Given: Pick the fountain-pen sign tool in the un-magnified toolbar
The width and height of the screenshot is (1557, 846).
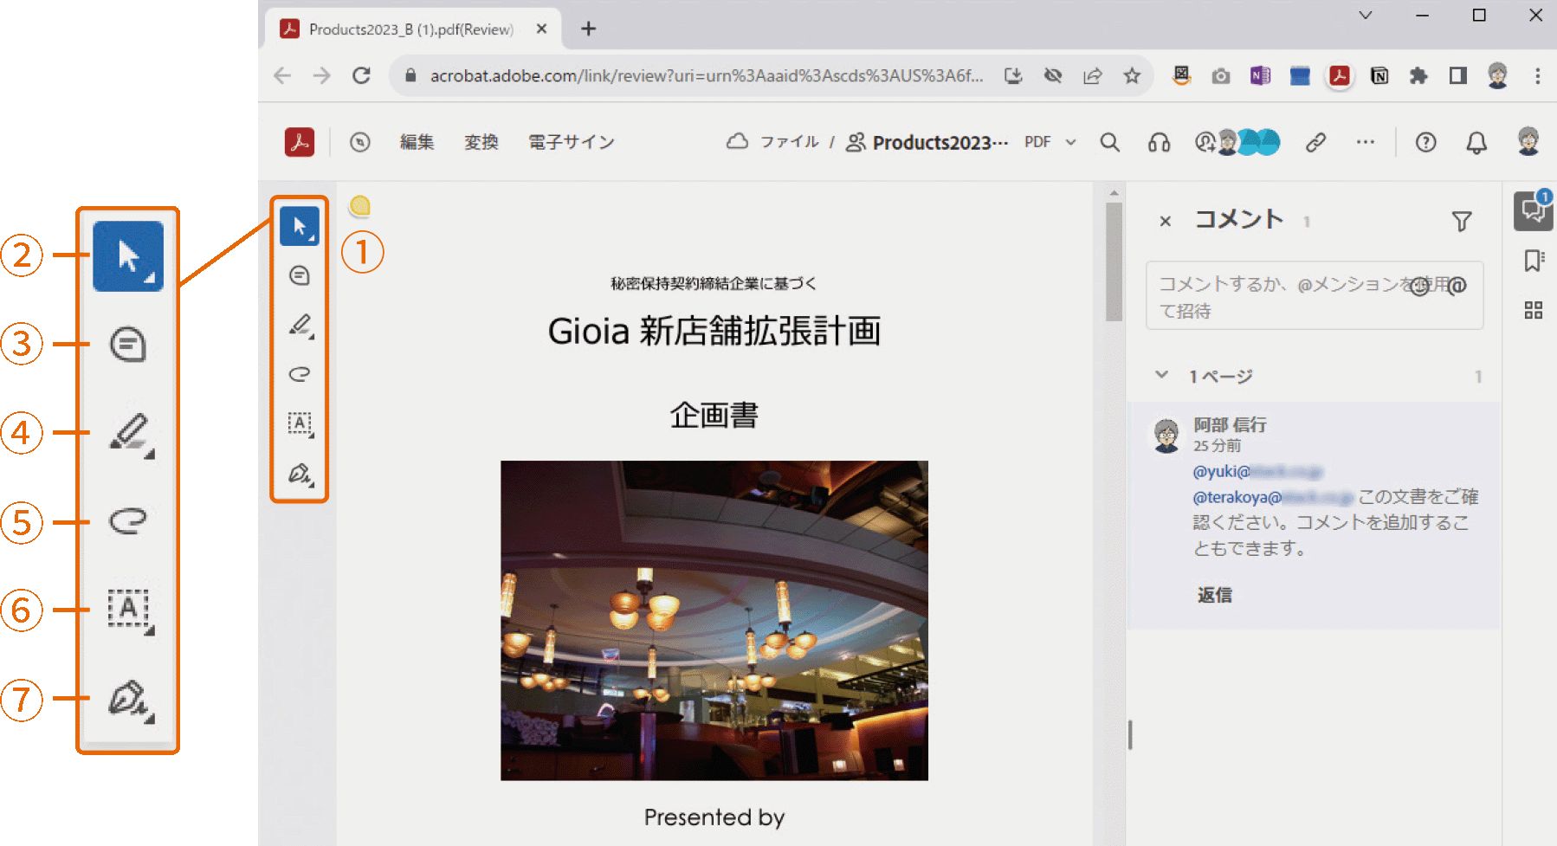Looking at the screenshot, I should pos(300,474).
